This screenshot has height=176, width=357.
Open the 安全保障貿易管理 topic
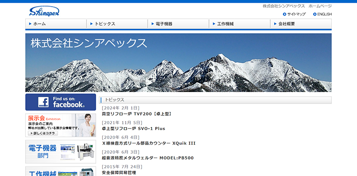[119, 173]
